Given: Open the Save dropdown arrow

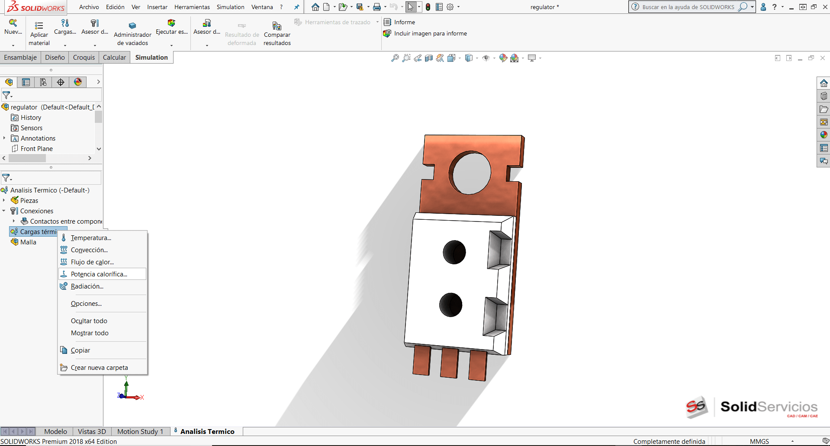Looking at the screenshot, I should click(x=368, y=7).
